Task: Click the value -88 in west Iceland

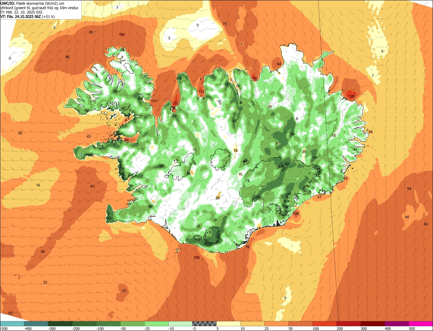Action: click(161, 166)
